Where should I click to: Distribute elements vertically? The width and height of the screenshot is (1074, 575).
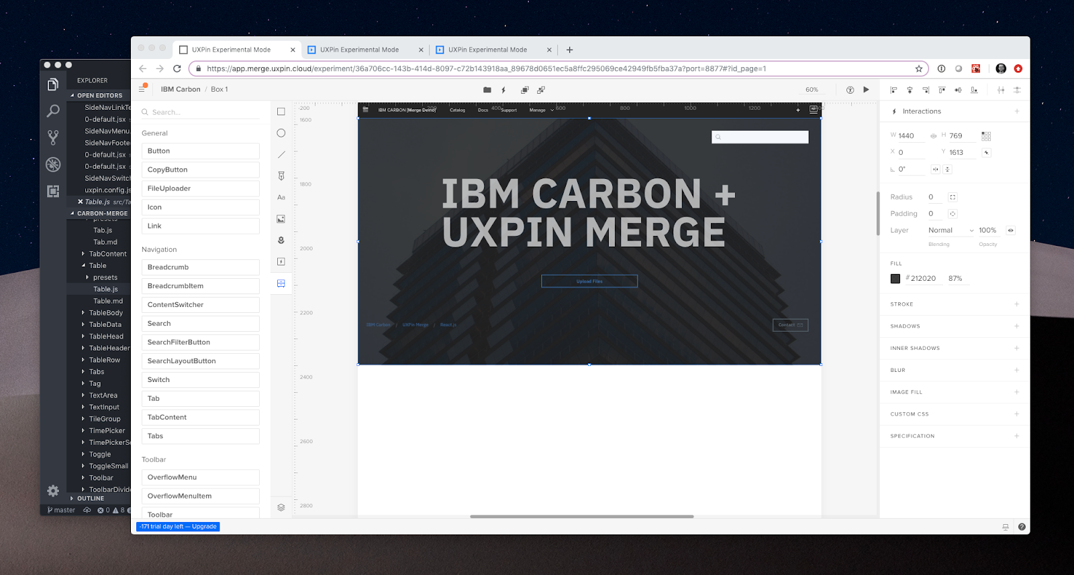1017,90
